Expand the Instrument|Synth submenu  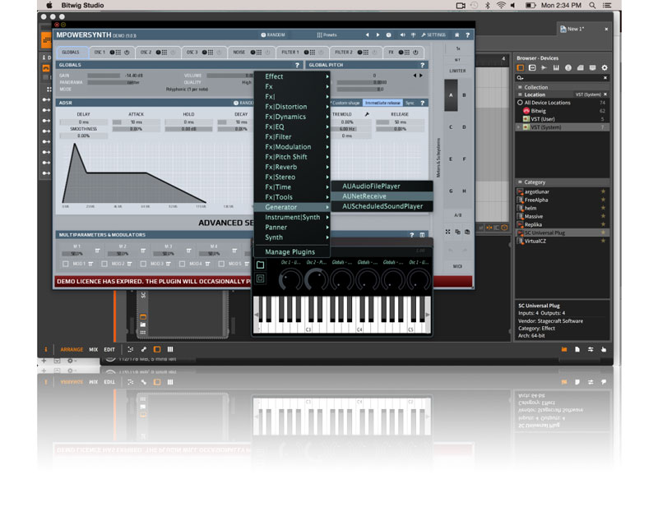click(292, 217)
